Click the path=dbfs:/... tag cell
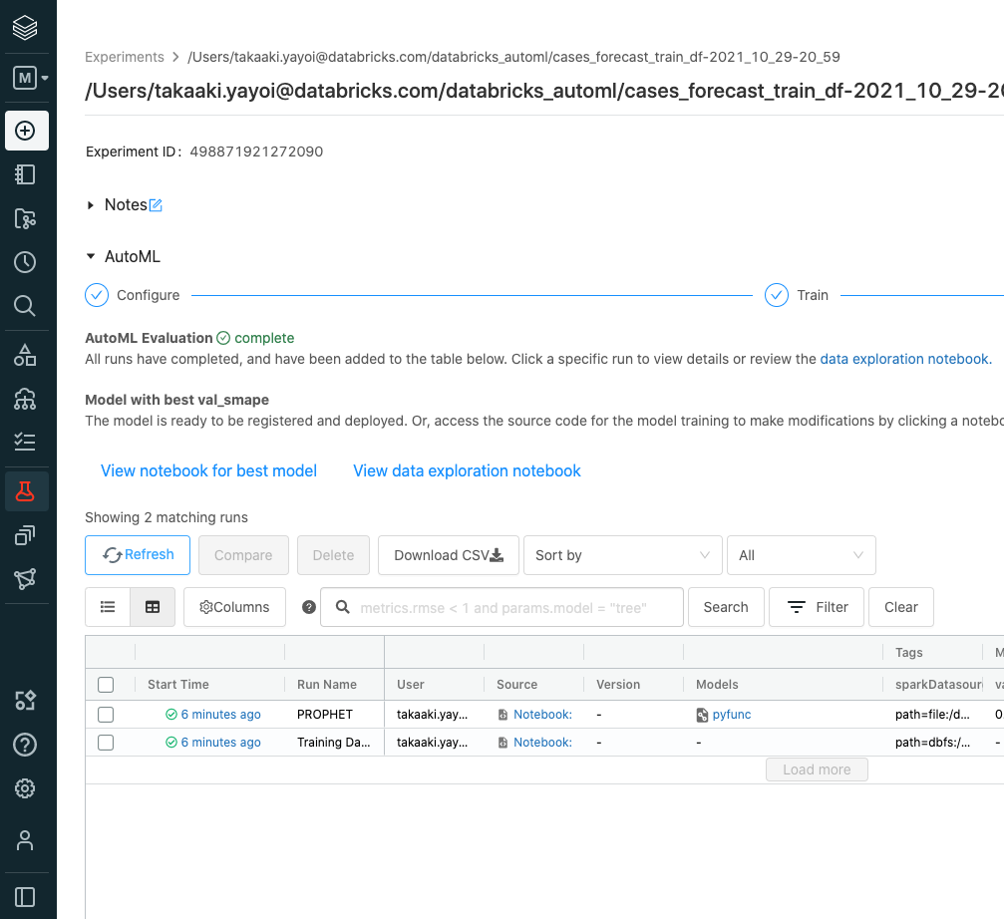 point(932,743)
